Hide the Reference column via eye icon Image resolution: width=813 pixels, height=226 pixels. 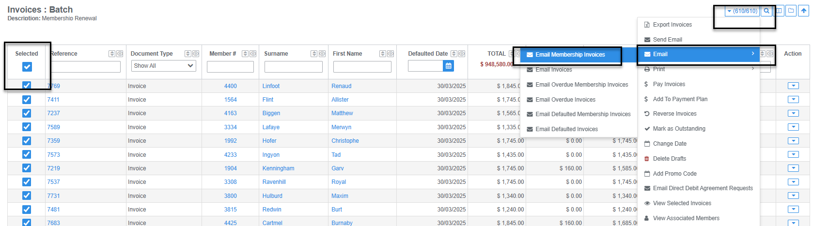[x=120, y=54]
